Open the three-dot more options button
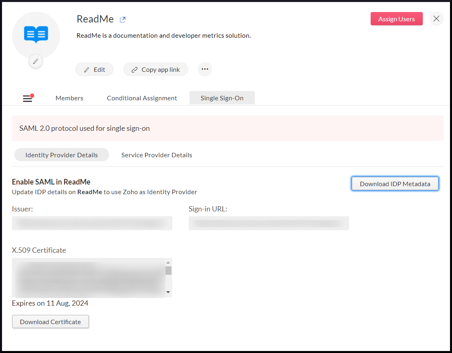This screenshot has width=452, height=353. tap(205, 69)
